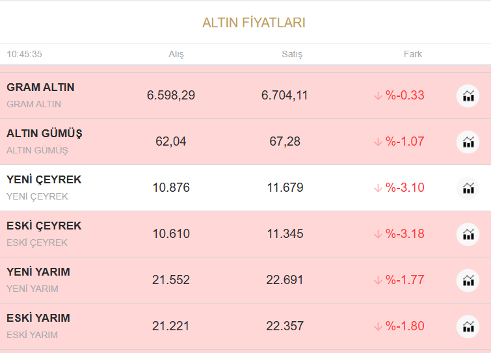Select the Yeni Çeyrek row name
The width and height of the screenshot is (491, 353).
(x=44, y=179)
